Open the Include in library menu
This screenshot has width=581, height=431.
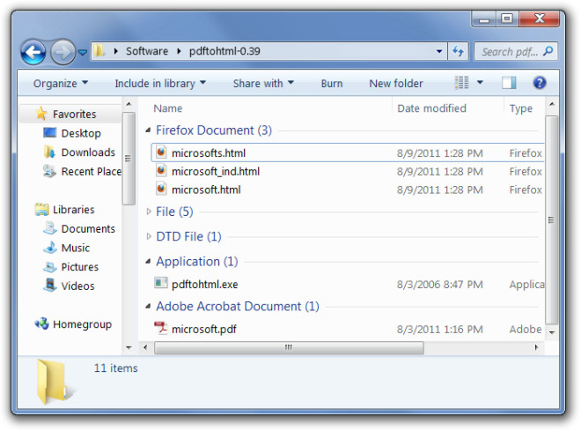[x=159, y=84]
